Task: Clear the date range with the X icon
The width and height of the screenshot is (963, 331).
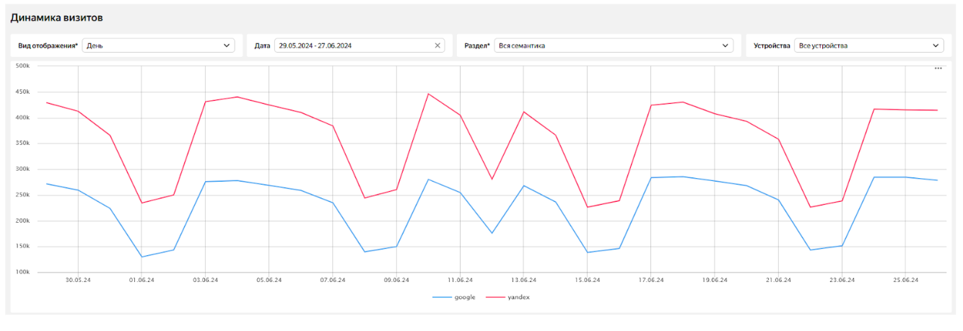Action: [437, 45]
